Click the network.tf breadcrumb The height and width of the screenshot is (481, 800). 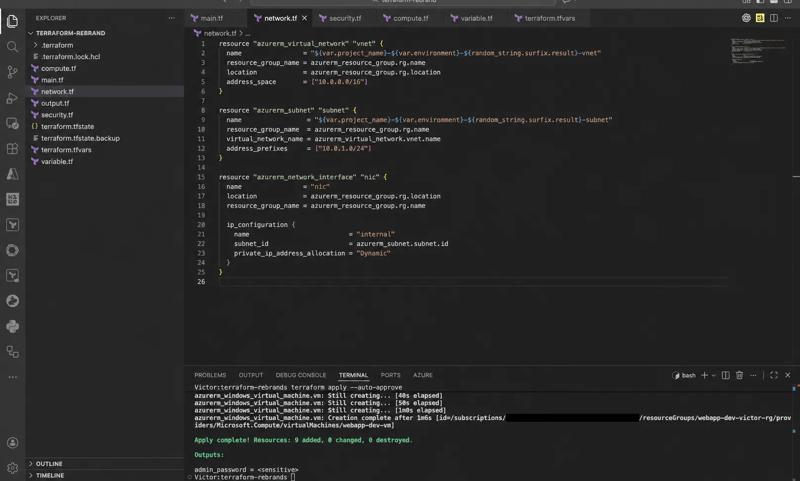coord(220,33)
